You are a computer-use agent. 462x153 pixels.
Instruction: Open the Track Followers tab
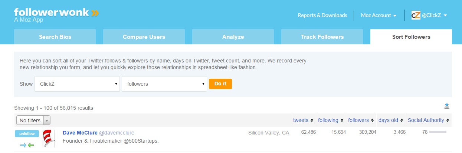[322, 37]
